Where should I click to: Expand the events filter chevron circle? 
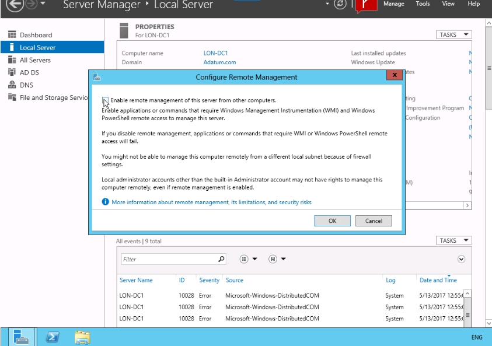[461, 259]
